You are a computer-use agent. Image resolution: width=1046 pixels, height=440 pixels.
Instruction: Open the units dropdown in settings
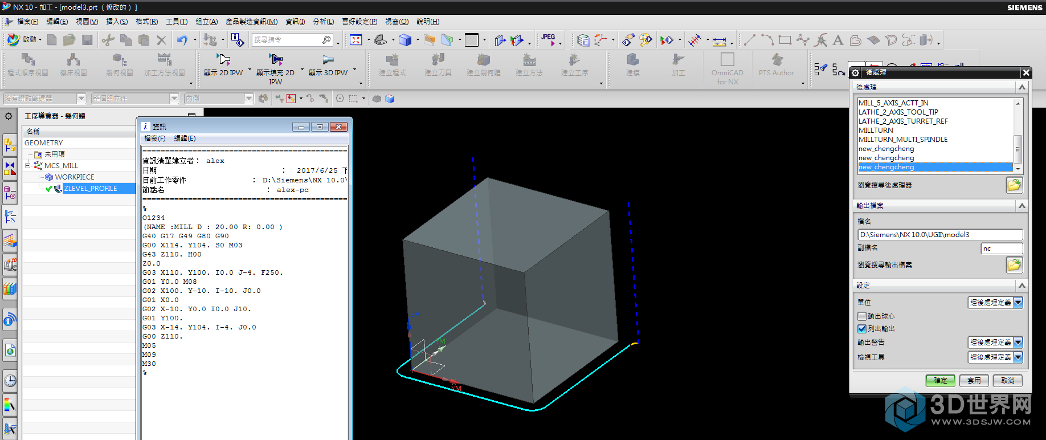coord(995,302)
